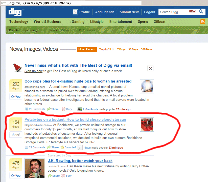Click the 154 diggs count box
The image size is (208, 182).
click(16, 124)
